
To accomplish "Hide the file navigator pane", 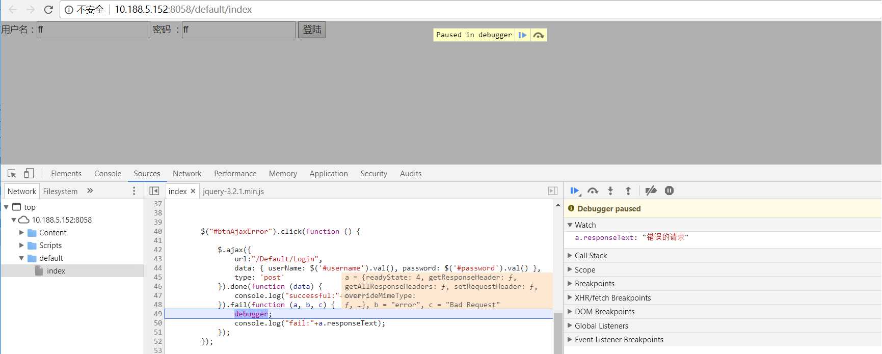I will click(x=154, y=191).
